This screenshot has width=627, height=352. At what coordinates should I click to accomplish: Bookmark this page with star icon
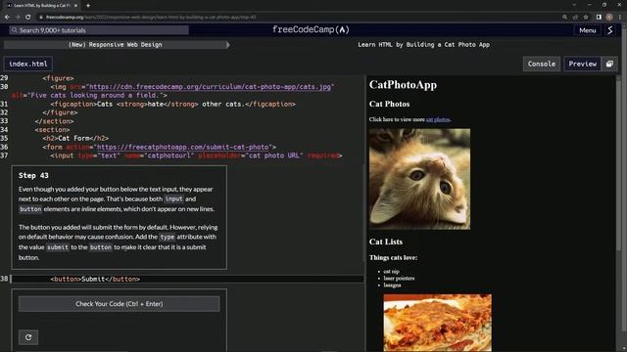[x=586, y=18]
